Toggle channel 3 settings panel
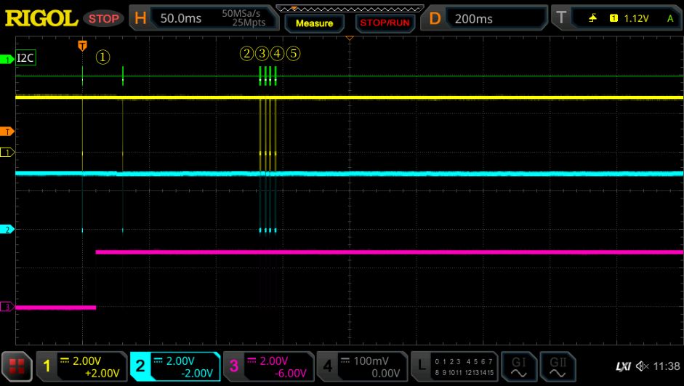The image size is (684, 386). point(268,366)
